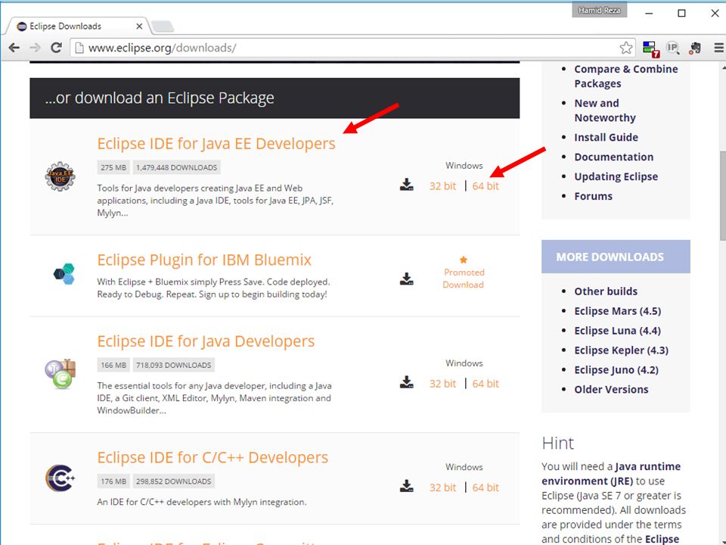The width and height of the screenshot is (726, 545).
Task: Click the 275 MB size badge
Action: (113, 167)
